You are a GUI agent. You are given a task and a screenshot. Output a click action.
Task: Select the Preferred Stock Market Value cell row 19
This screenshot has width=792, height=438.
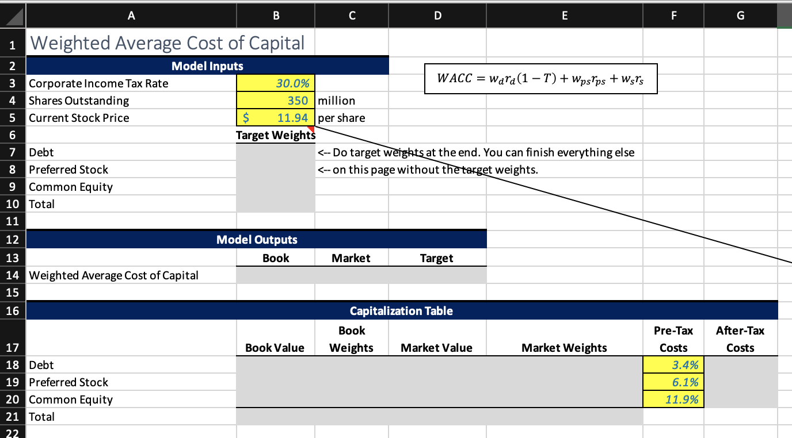pos(437,382)
